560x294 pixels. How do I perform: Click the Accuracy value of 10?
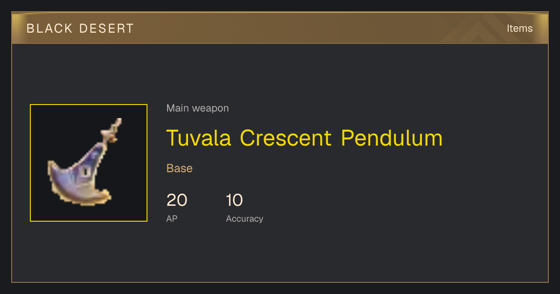coord(234,200)
